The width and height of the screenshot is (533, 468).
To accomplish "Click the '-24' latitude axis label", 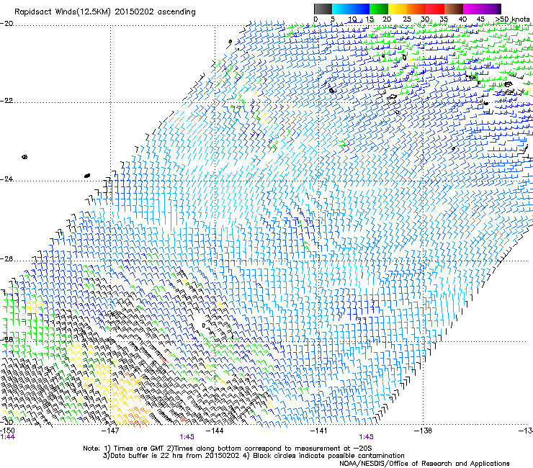I will tap(6, 179).
